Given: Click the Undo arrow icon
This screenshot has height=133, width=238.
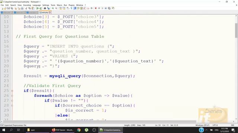Looking at the screenshot, I should click(37, 8).
